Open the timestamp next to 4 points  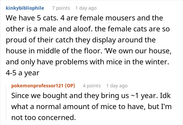pos(117,86)
